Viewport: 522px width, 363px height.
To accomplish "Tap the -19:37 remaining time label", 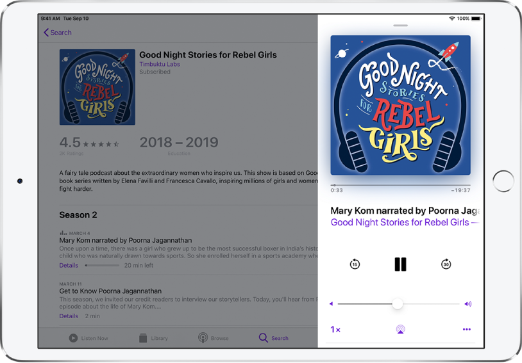I will click(460, 191).
